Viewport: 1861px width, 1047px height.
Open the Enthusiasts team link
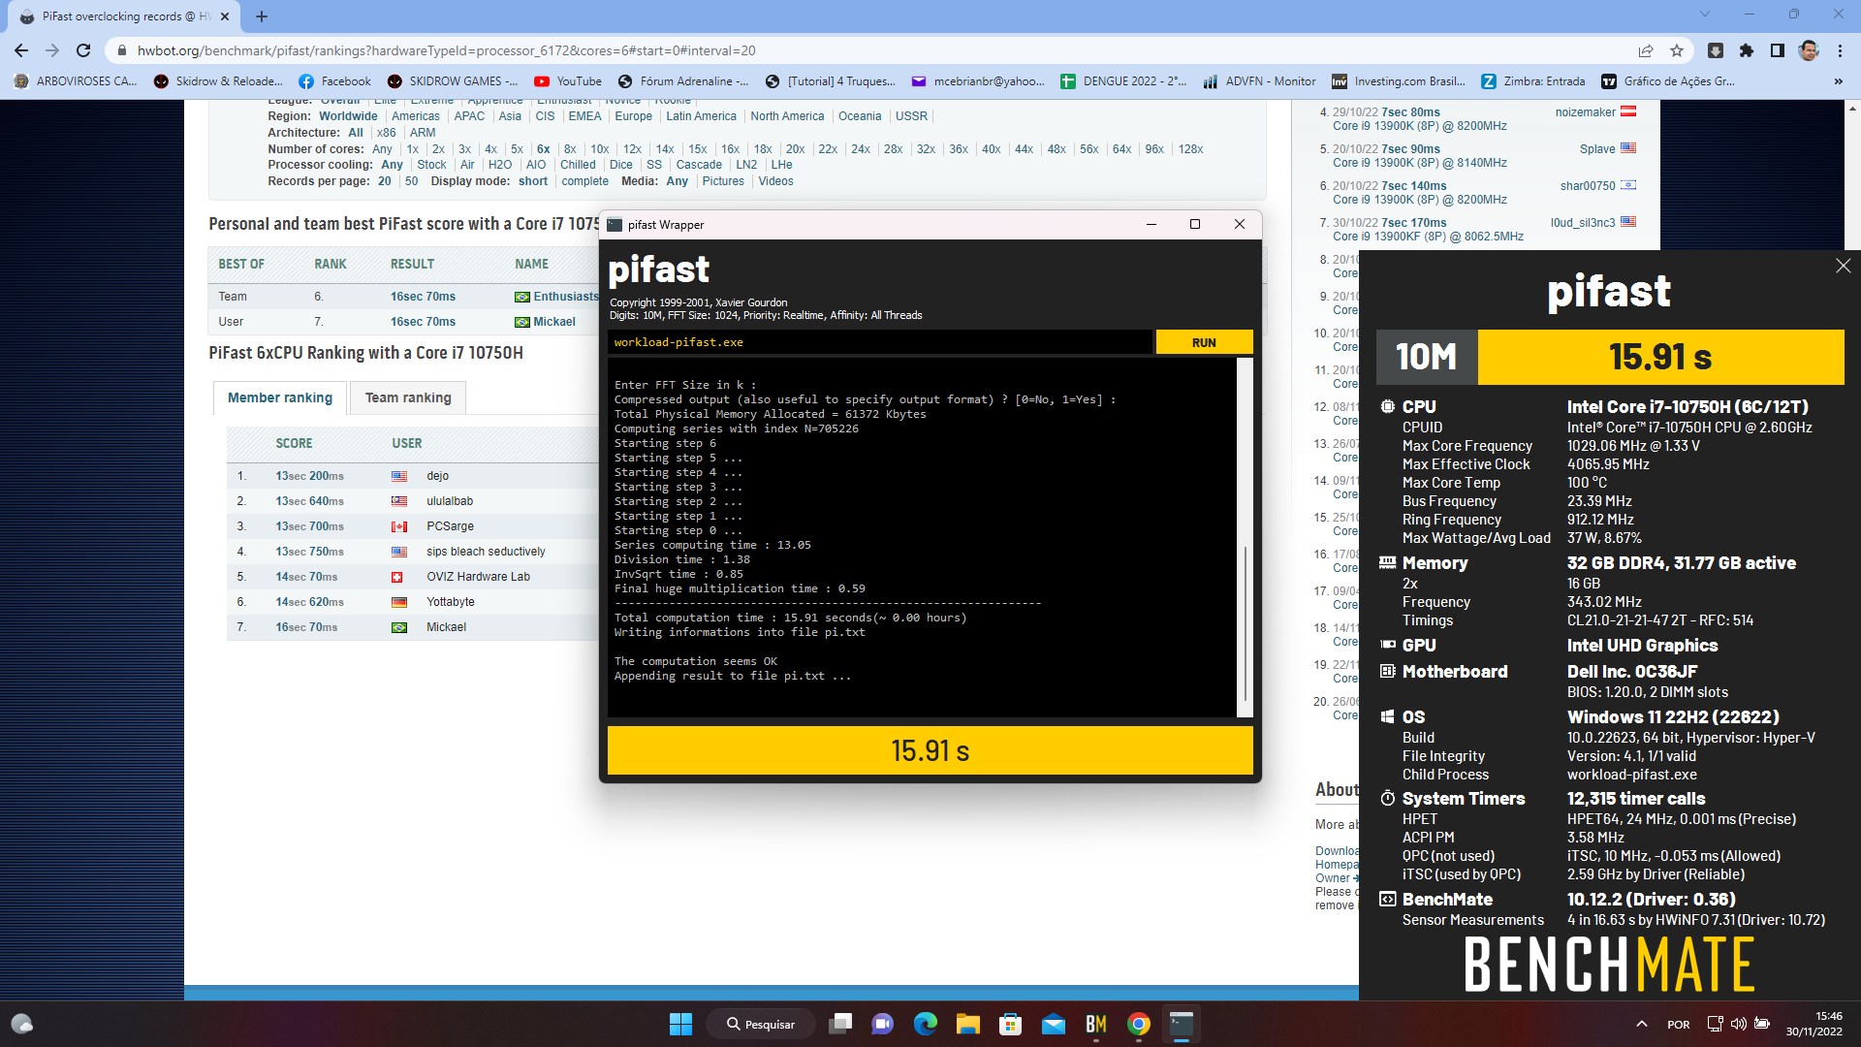click(x=565, y=297)
